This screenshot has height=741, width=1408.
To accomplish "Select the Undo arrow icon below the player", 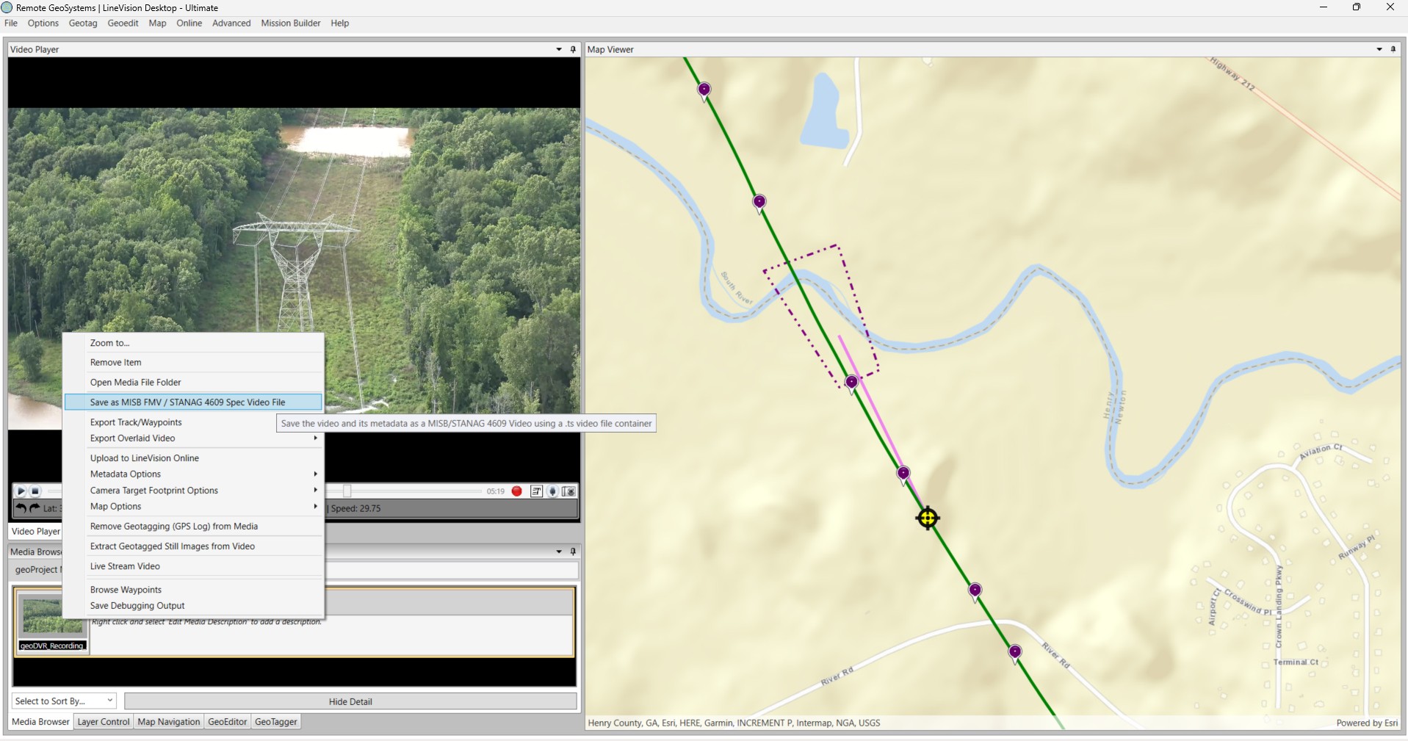I will tap(21, 507).
